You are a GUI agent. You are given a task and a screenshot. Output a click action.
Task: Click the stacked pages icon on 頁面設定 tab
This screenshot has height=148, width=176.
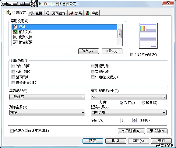48,13
